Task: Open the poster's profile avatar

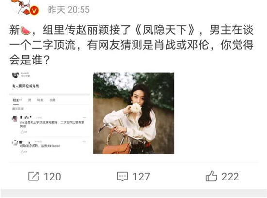Action: point(24,7)
